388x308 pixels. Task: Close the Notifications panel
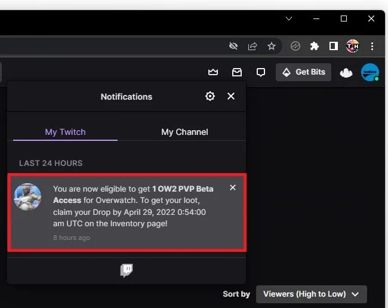click(231, 96)
